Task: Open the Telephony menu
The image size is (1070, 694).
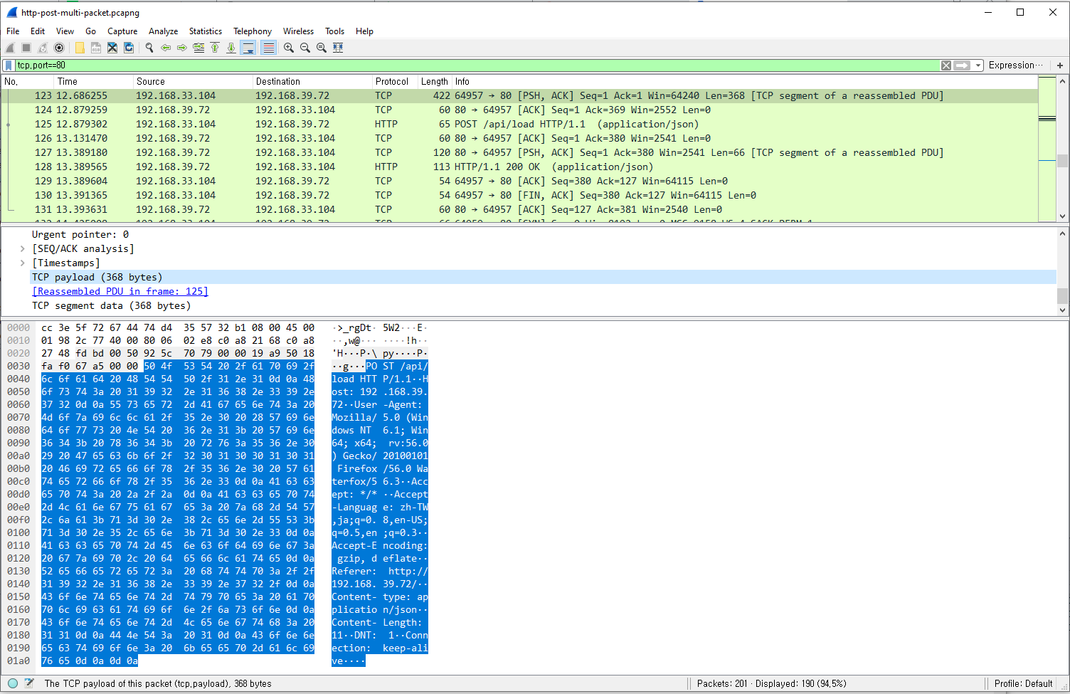Action: pos(253,31)
